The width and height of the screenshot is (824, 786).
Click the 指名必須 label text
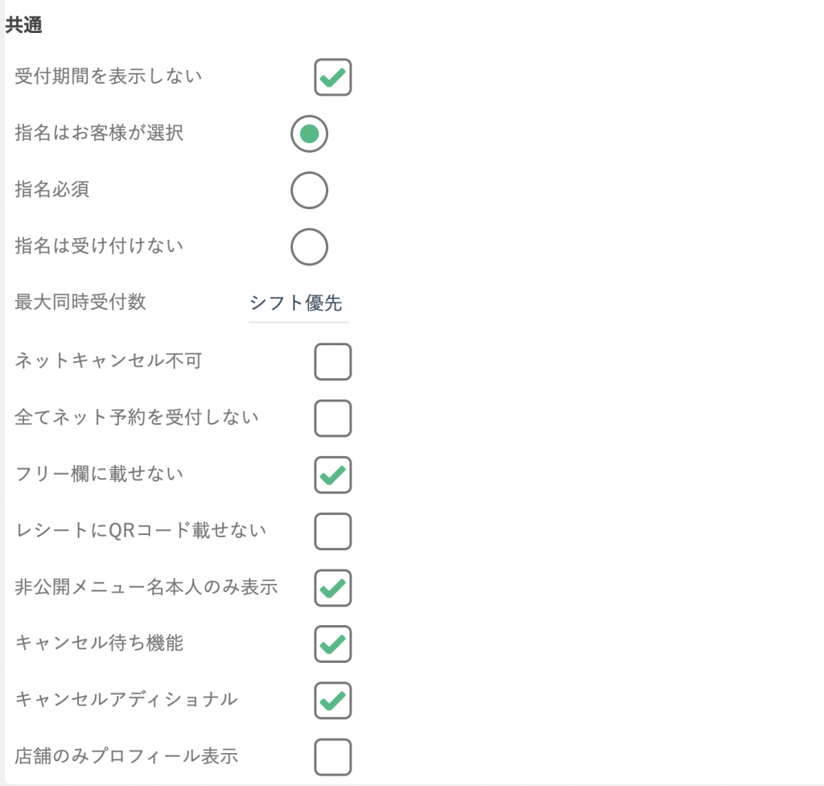[51, 190]
